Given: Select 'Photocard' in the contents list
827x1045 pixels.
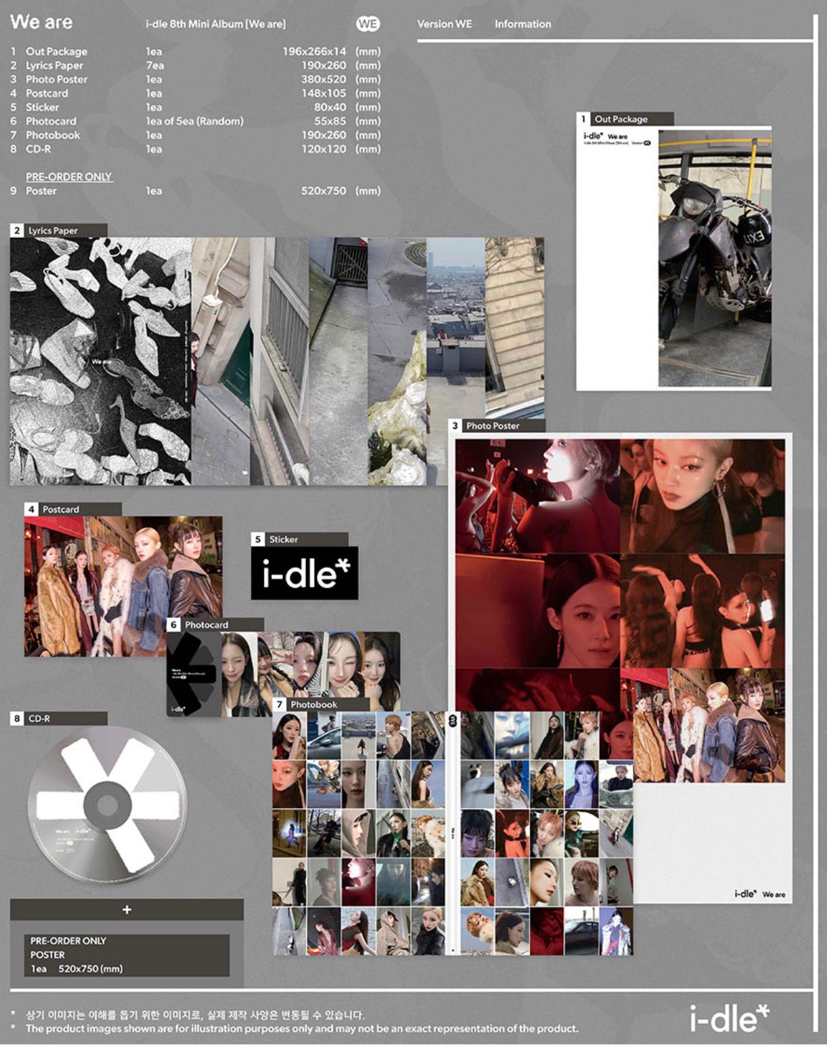Looking at the screenshot, I should click(51, 121).
